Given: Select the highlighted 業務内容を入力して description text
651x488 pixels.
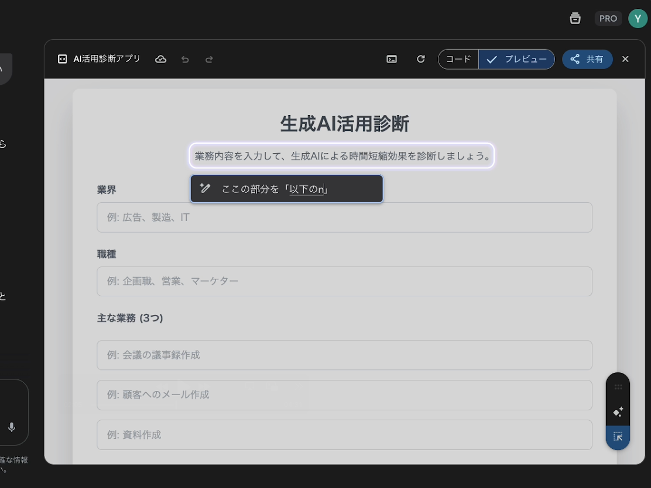Looking at the screenshot, I should [342, 156].
